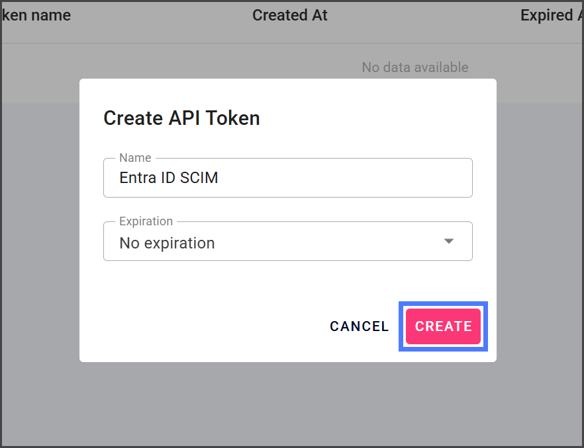584x448 pixels.
Task: Click the 'Create API Token' dialog title
Action: pos(181,118)
